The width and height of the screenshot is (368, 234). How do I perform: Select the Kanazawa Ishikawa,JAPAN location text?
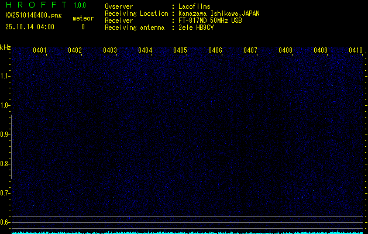pyautogui.click(x=219, y=13)
